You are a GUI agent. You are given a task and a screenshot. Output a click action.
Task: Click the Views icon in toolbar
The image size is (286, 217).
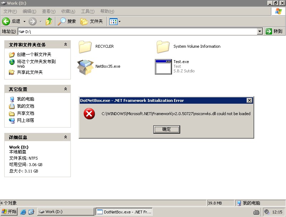[113, 22]
